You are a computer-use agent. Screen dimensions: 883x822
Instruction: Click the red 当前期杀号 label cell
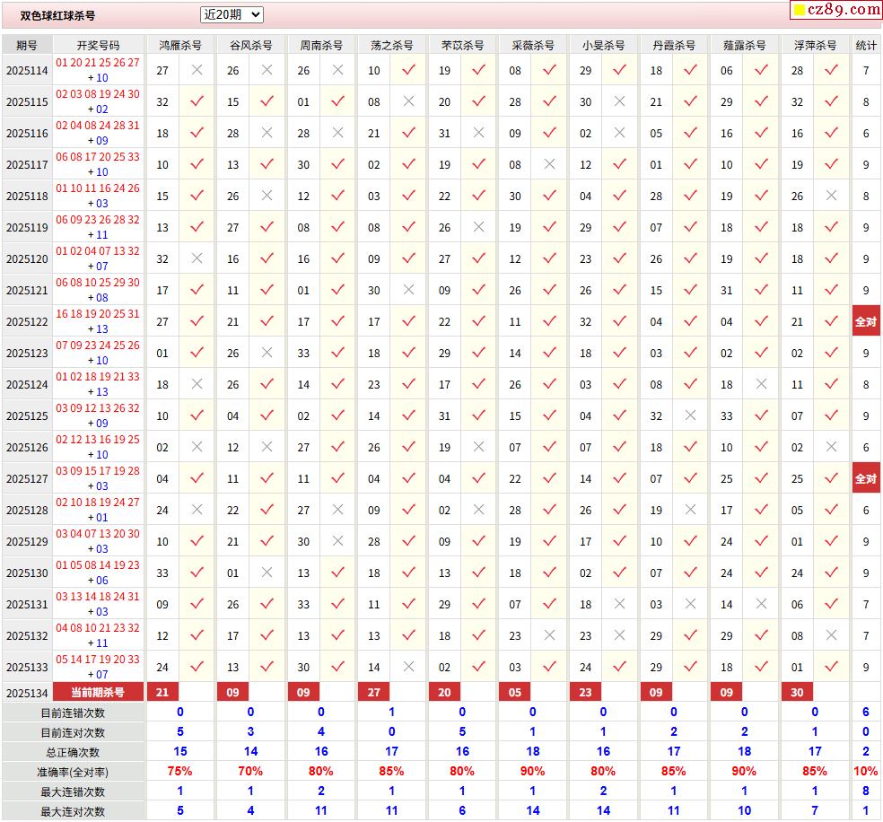[x=98, y=692]
